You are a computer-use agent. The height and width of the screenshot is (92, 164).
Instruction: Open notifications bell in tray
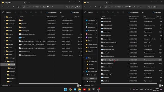click(161, 89)
